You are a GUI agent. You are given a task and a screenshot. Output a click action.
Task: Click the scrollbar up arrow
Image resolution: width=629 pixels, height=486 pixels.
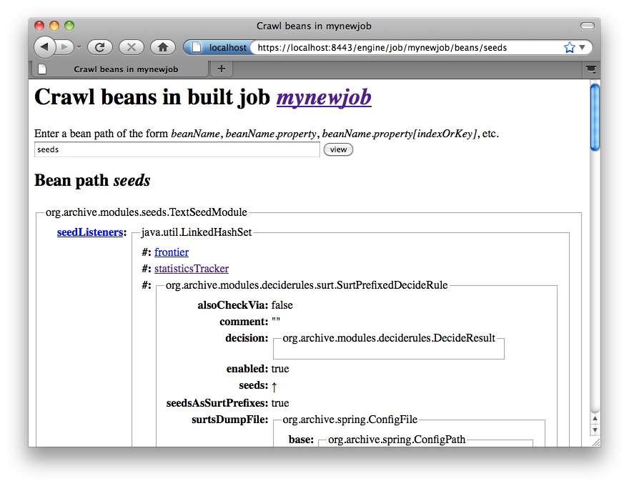point(595,418)
